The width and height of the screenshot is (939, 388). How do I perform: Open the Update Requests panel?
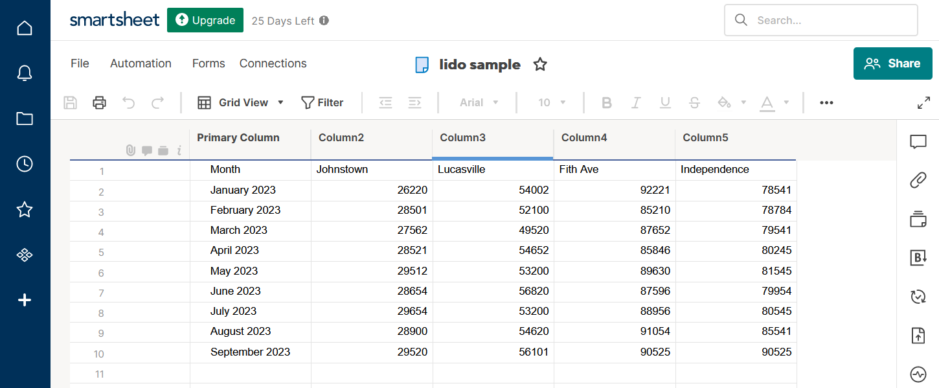coord(918,297)
